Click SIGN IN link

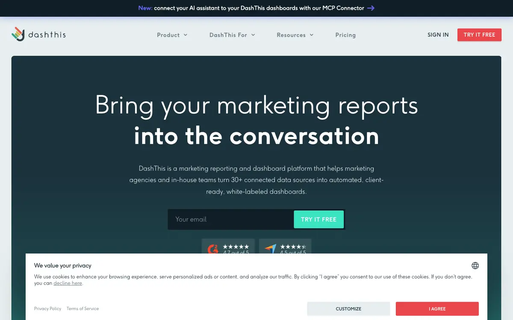pyautogui.click(x=438, y=35)
